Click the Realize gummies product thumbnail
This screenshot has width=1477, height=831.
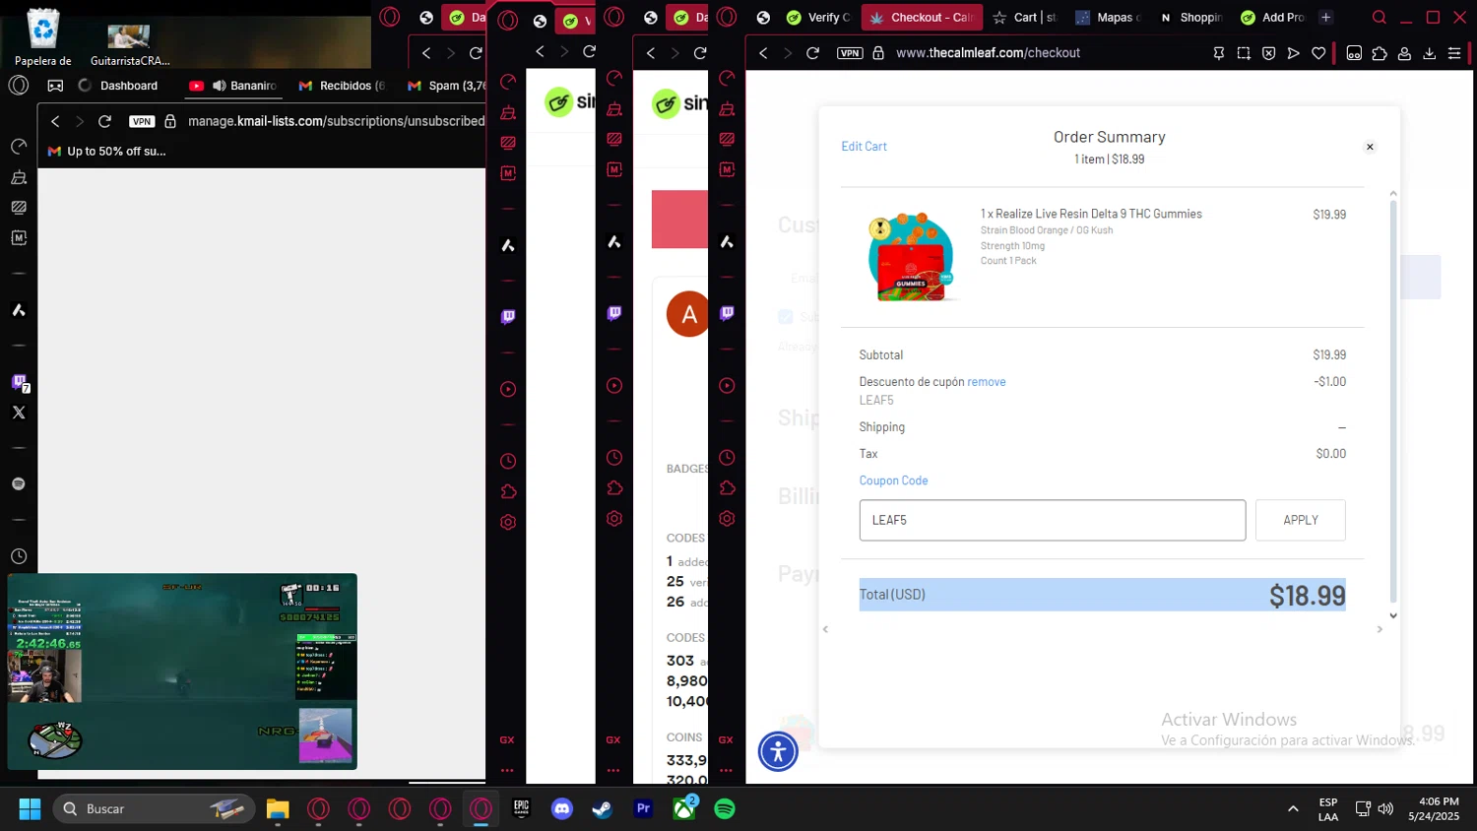911,256
